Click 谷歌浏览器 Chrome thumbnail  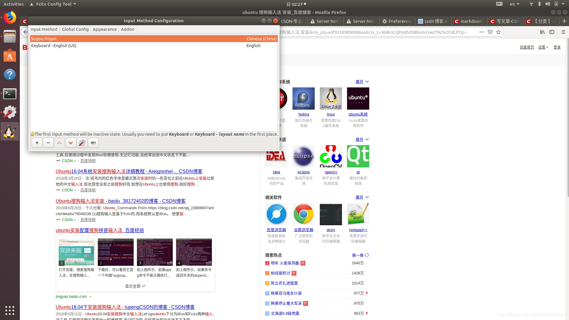click(303, 214)
